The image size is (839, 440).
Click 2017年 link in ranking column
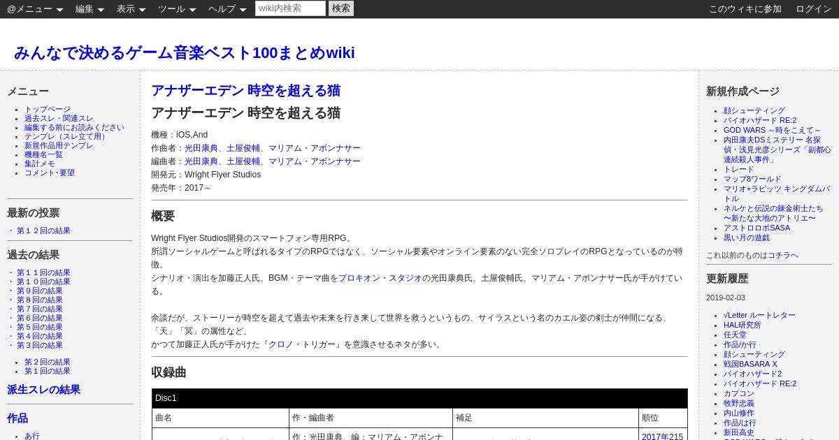[655, 437]
